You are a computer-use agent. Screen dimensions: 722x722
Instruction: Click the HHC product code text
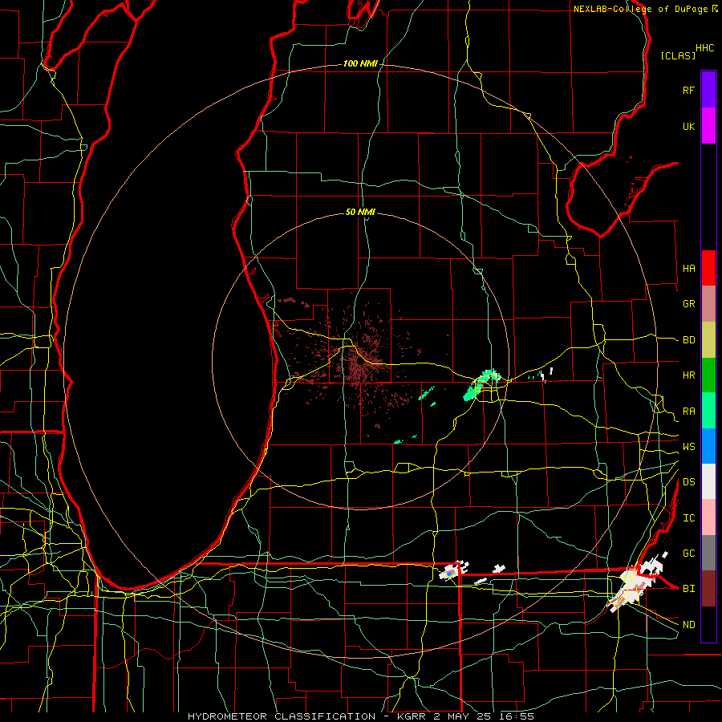coord(705,48)
